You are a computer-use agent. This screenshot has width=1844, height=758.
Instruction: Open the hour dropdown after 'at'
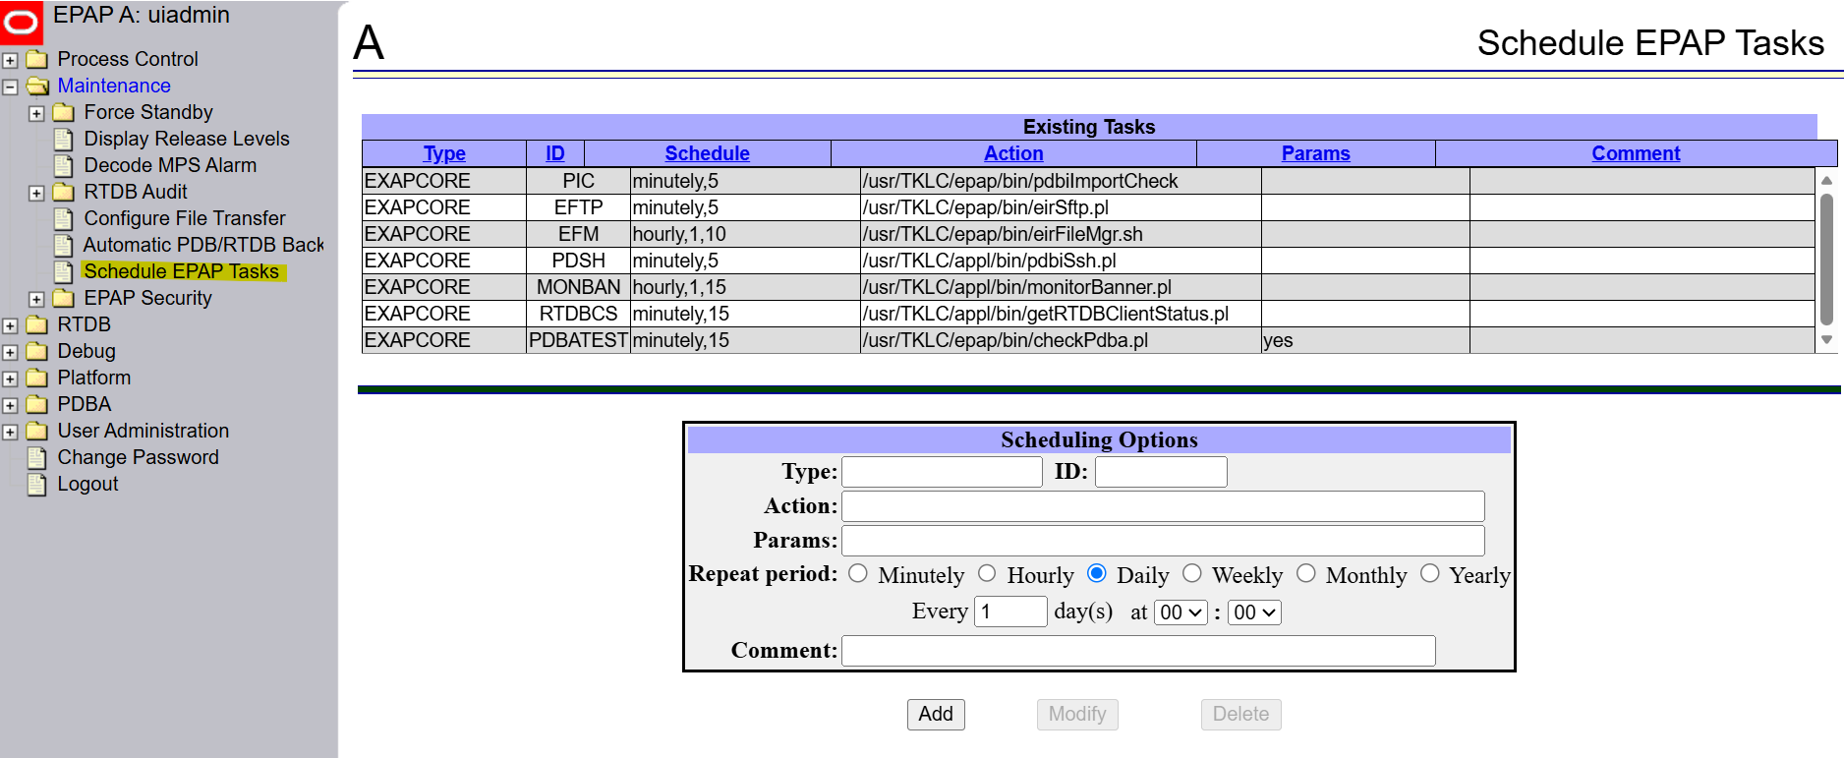click(x=1181, y=612)
